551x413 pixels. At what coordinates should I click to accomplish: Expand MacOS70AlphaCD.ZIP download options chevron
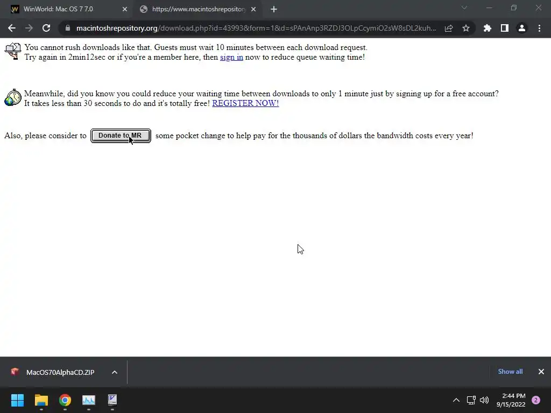tap(115, 372)
